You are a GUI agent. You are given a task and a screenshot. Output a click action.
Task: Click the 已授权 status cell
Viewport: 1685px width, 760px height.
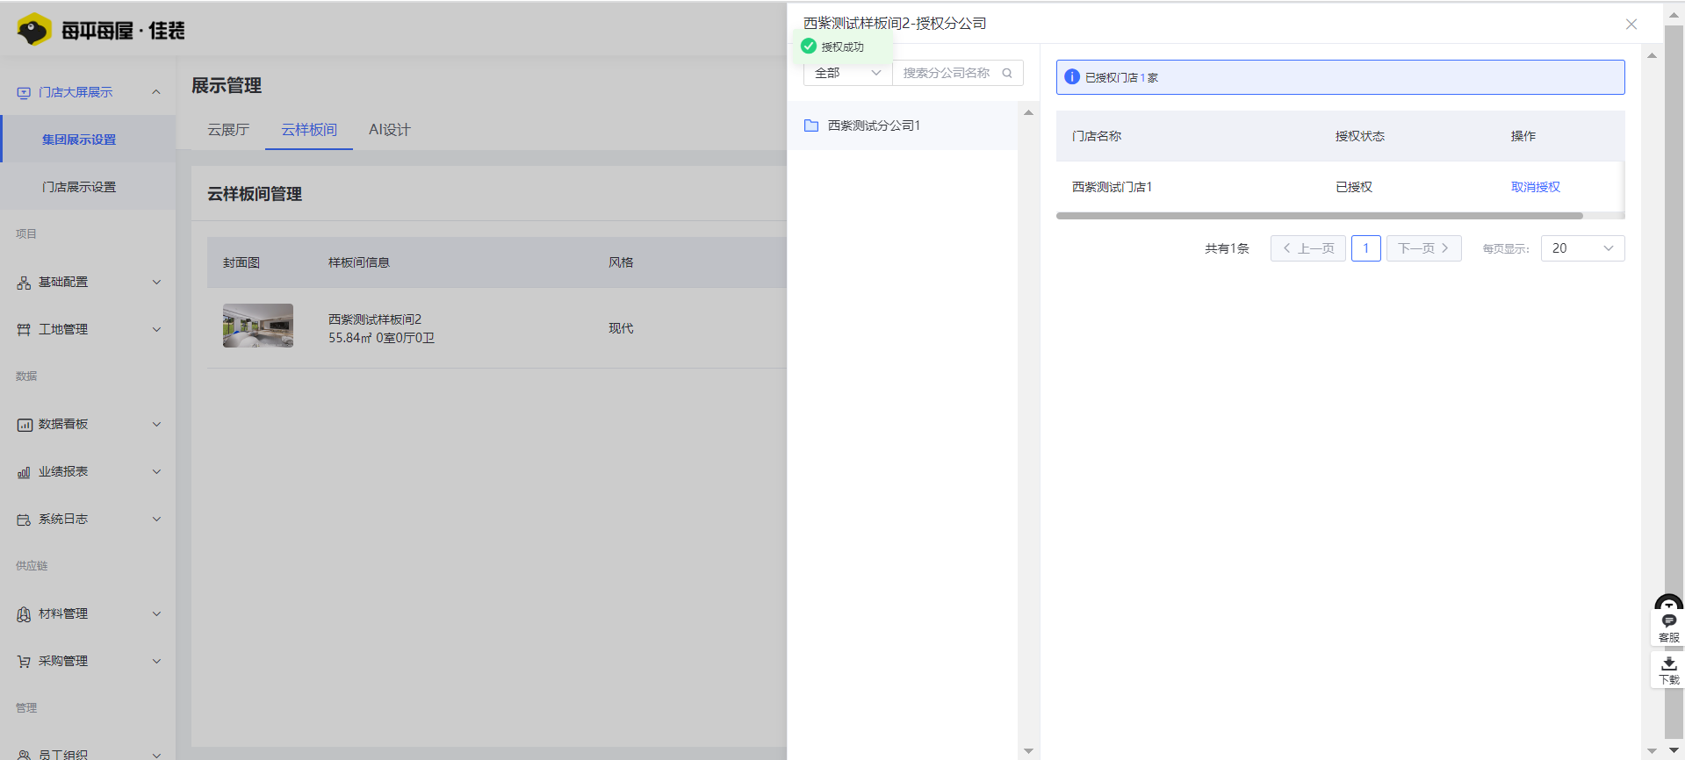(1354, 187)
